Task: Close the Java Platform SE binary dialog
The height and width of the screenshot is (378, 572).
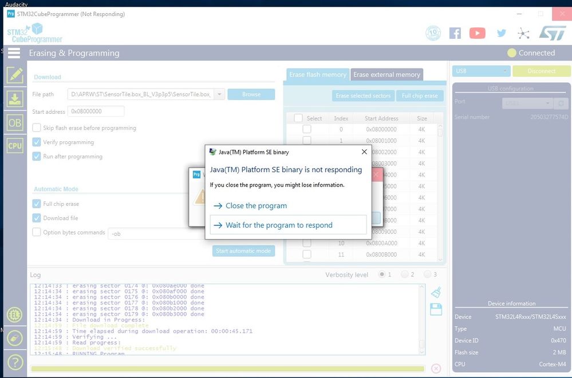Action: coord(364,152)
